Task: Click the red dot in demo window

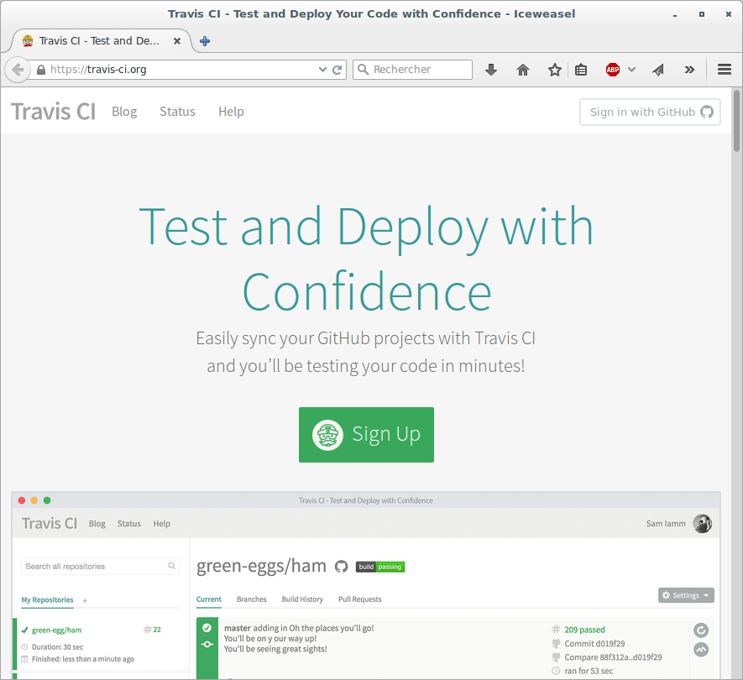Action: 21,500
